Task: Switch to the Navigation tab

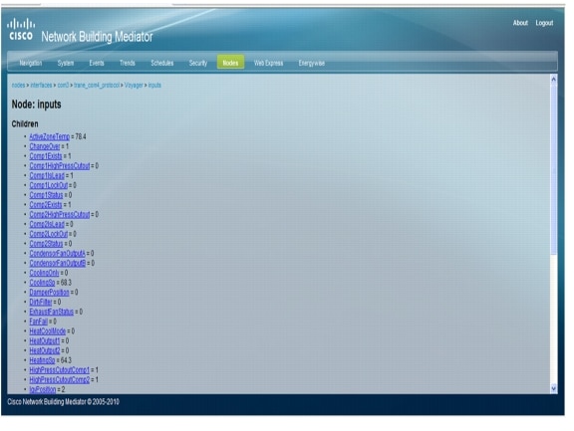Action: [31, 63]
